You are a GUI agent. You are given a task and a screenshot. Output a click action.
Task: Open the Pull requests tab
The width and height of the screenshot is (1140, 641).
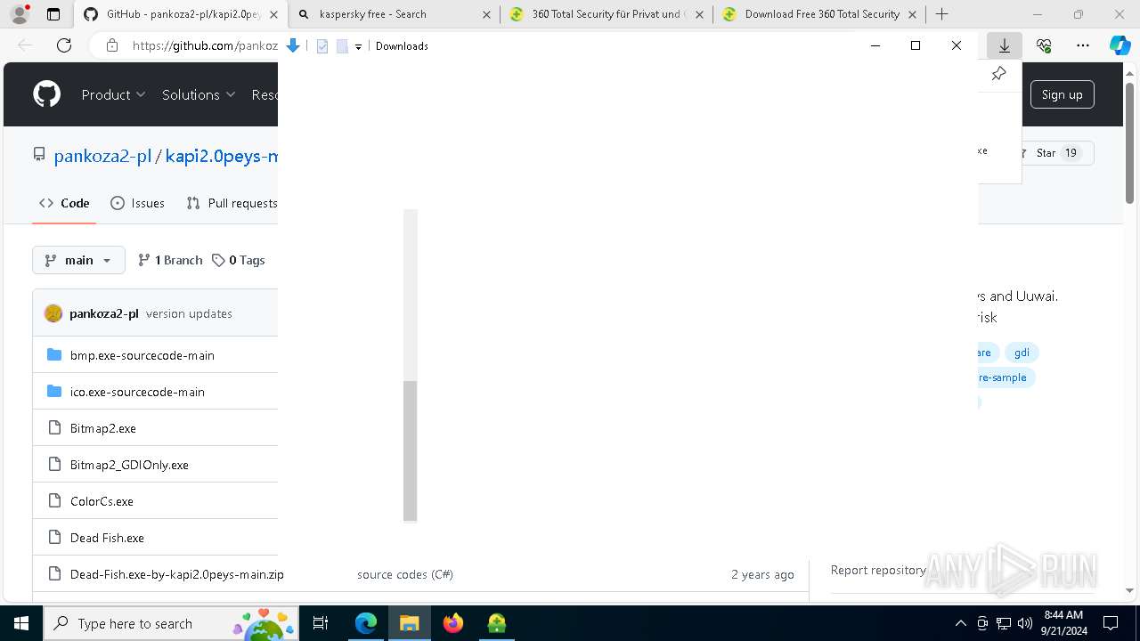click(232, 203)
